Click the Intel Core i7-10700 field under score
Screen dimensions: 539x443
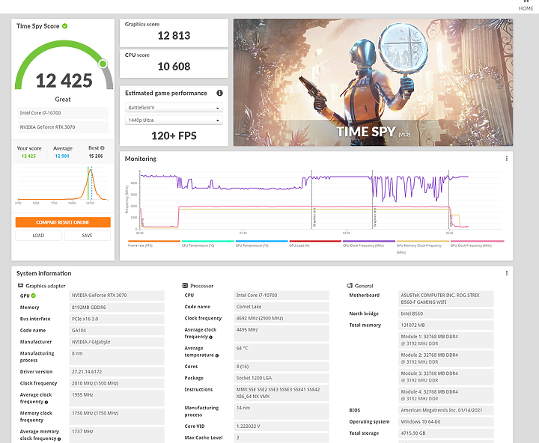pos(63,113)
